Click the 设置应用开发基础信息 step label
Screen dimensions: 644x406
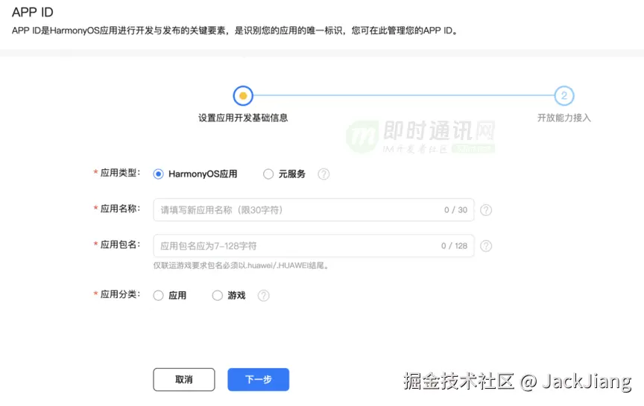243,118
